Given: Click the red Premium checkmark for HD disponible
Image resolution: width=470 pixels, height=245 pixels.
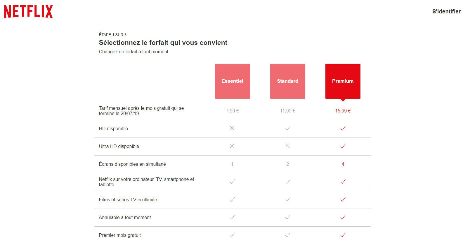Looking at the screenshot, I should click(343, 128).
